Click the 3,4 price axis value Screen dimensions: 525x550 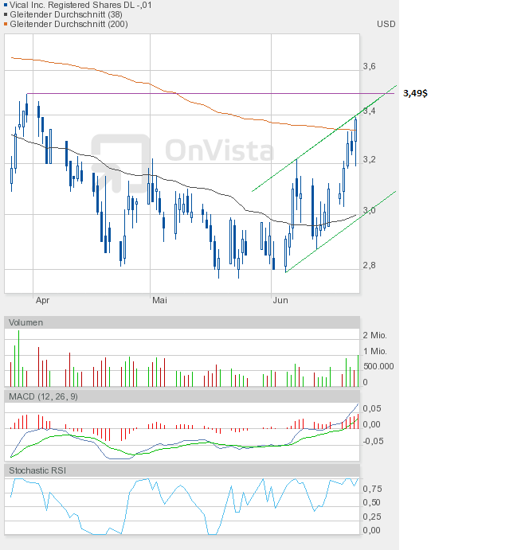click(369, 111)
